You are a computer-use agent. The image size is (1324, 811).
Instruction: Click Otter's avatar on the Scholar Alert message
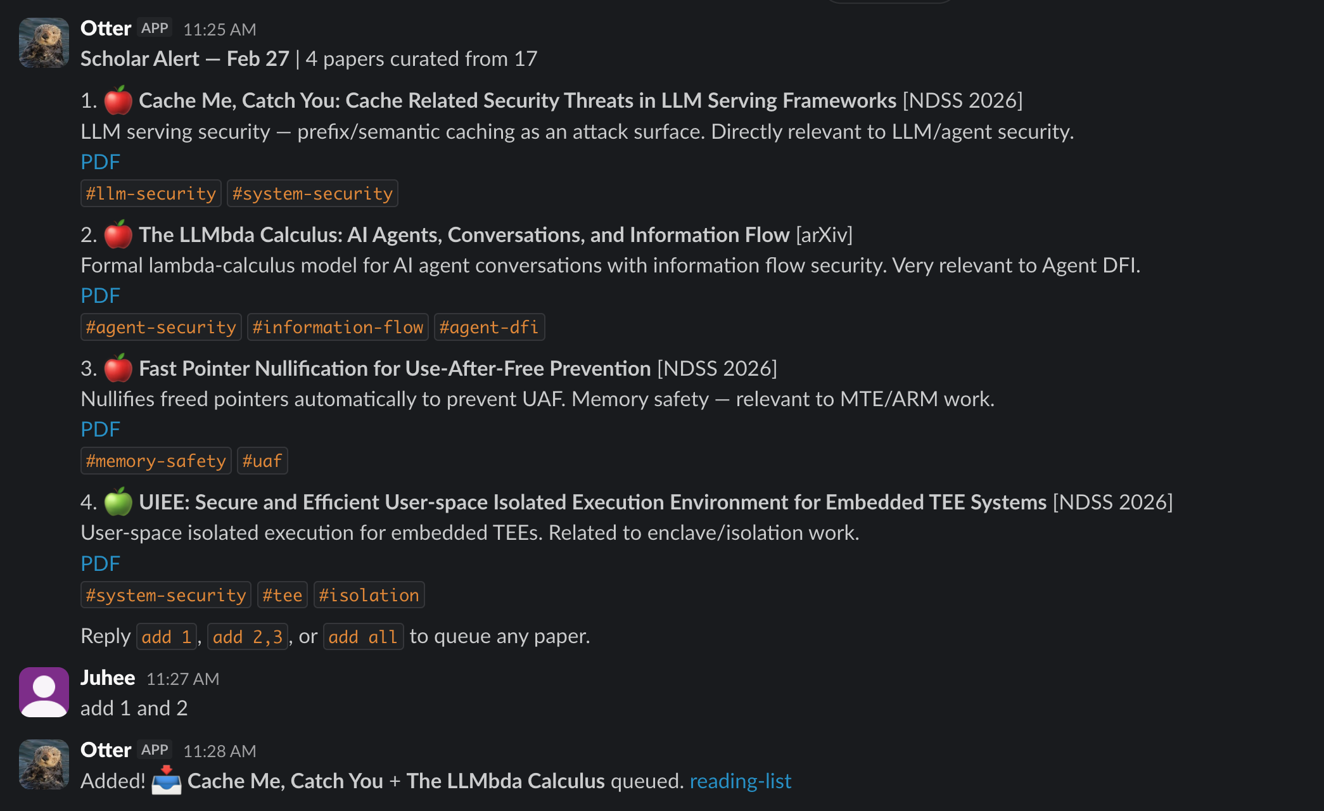[44, 42]
